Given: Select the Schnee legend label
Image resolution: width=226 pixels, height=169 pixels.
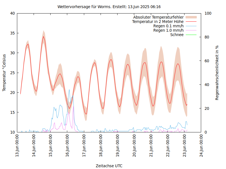Looking at the screenshot, I should (177, 35).
